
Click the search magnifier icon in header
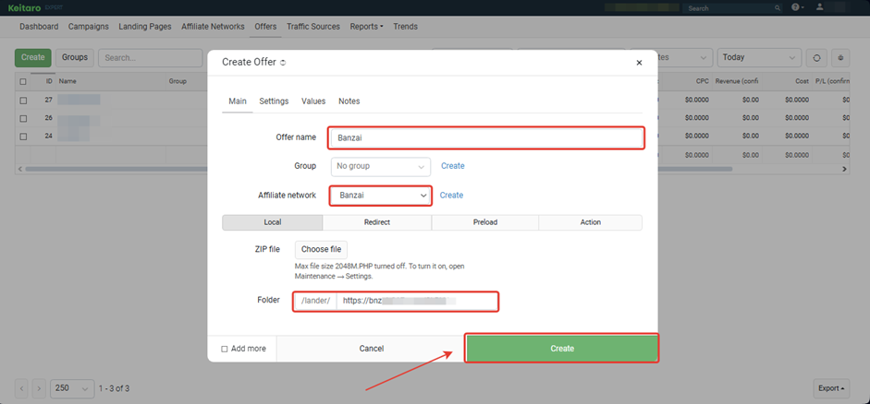click(x=778, y=8)
